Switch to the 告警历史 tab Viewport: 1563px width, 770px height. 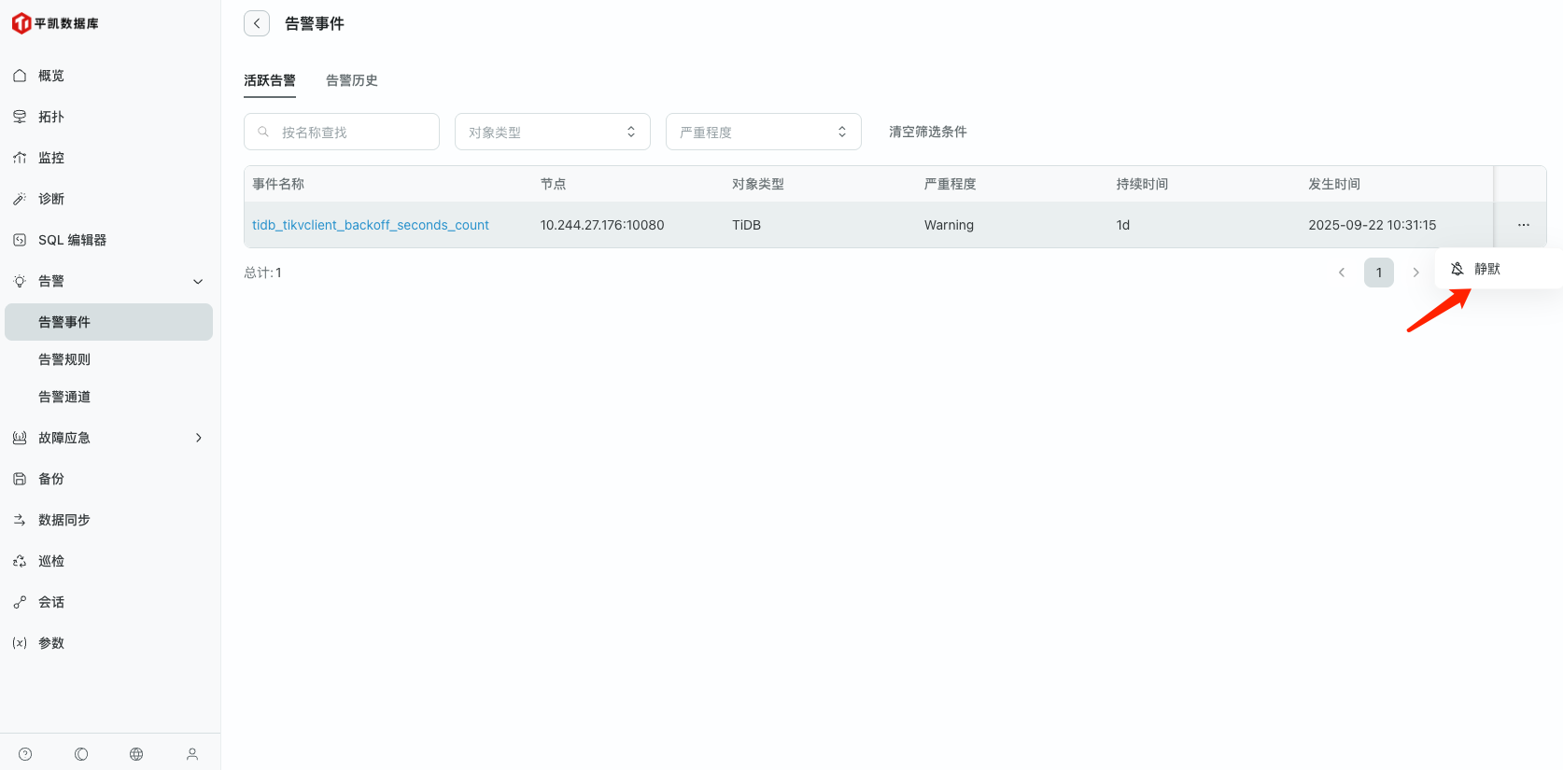(352, 80)
